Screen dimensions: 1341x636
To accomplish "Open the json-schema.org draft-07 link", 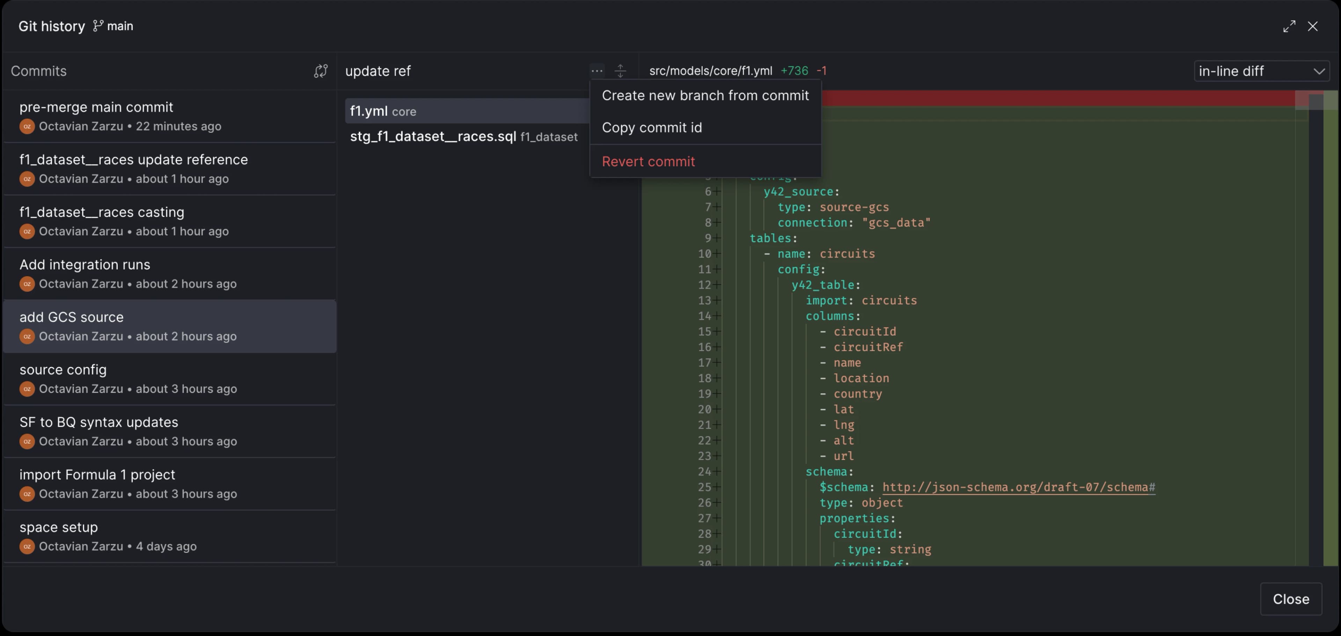I will 1018,487.
